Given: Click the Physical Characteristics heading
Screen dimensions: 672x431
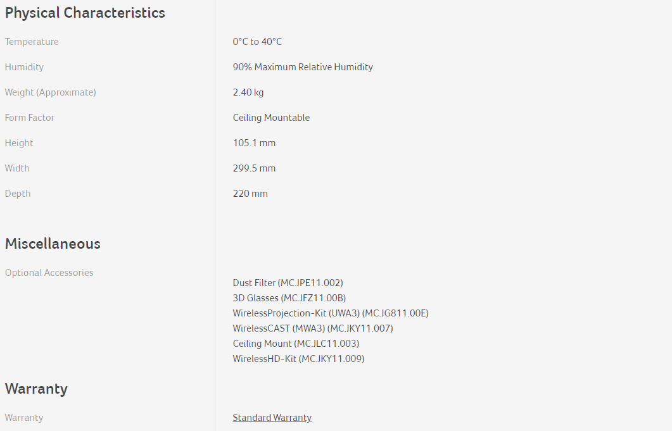Looking at the screenshot, I should [x=85, y=13].
